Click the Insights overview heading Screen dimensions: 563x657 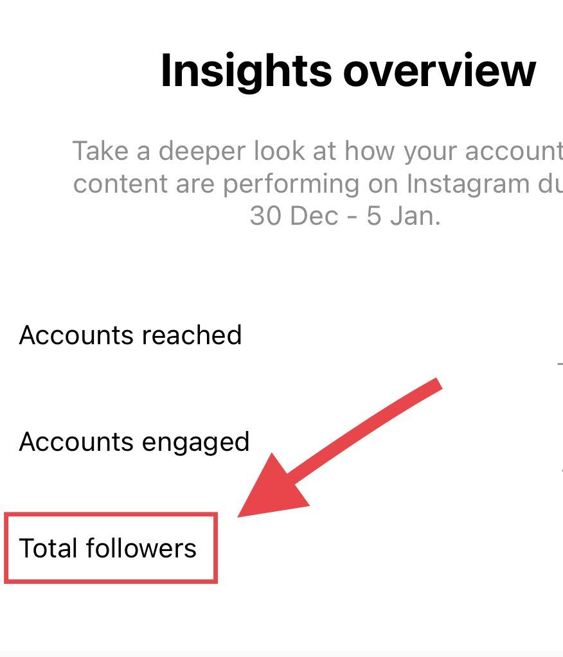click(348, 71)
